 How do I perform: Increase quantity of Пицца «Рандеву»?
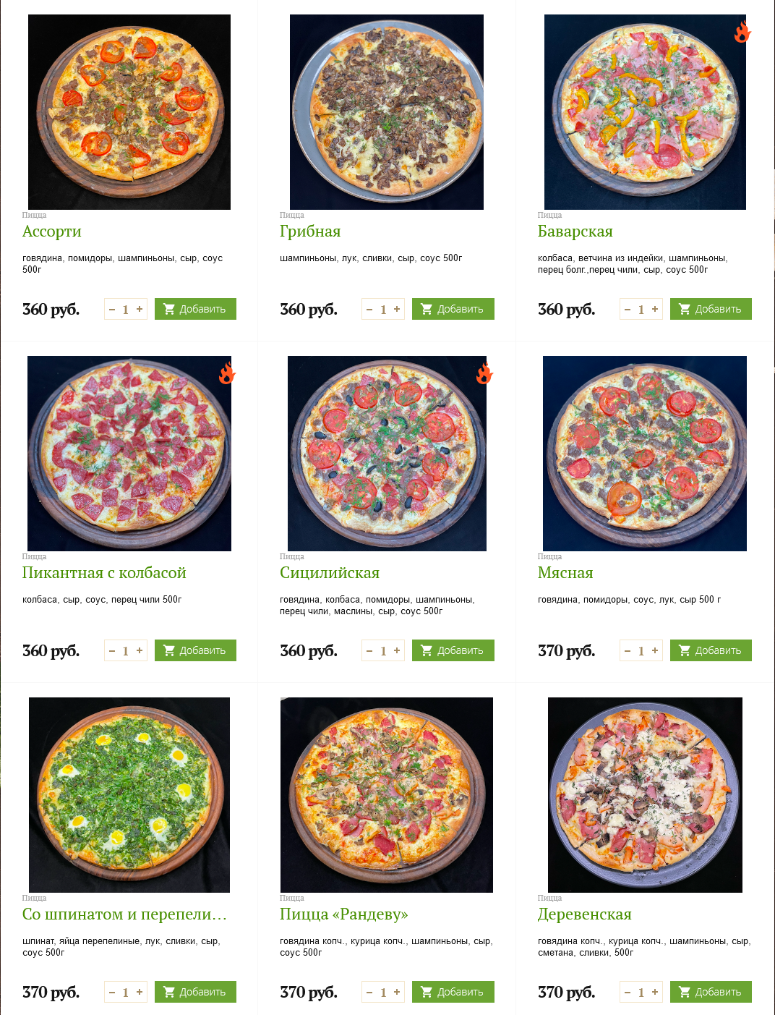pyautogui.click(x=397, y=992)
